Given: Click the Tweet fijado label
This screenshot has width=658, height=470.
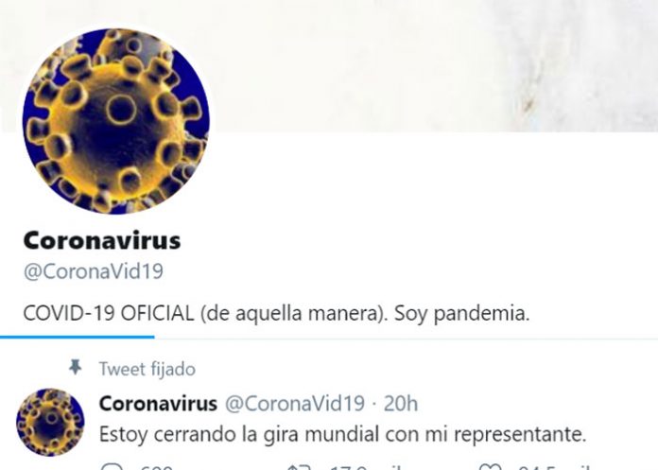Looking at the screenshot, I should [x=147, y=369].
